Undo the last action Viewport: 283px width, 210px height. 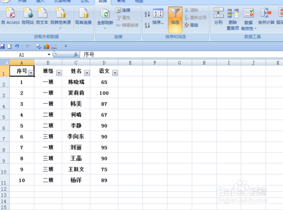click(17, 46)
